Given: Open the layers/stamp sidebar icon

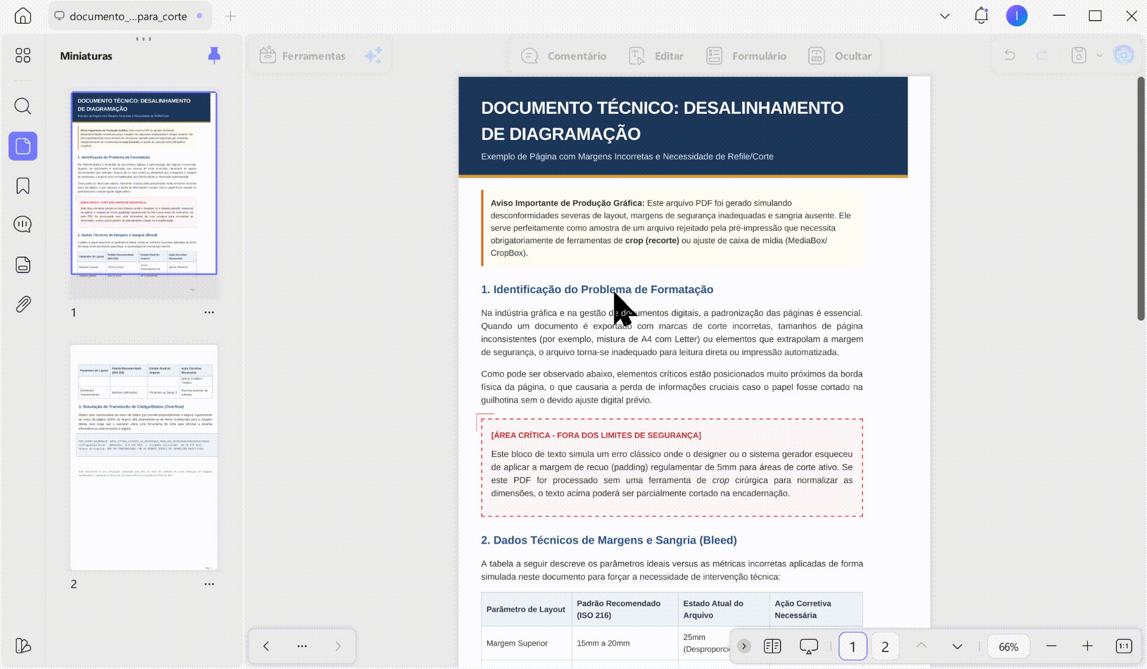Looking at the screenshot, I should [23, 265].
